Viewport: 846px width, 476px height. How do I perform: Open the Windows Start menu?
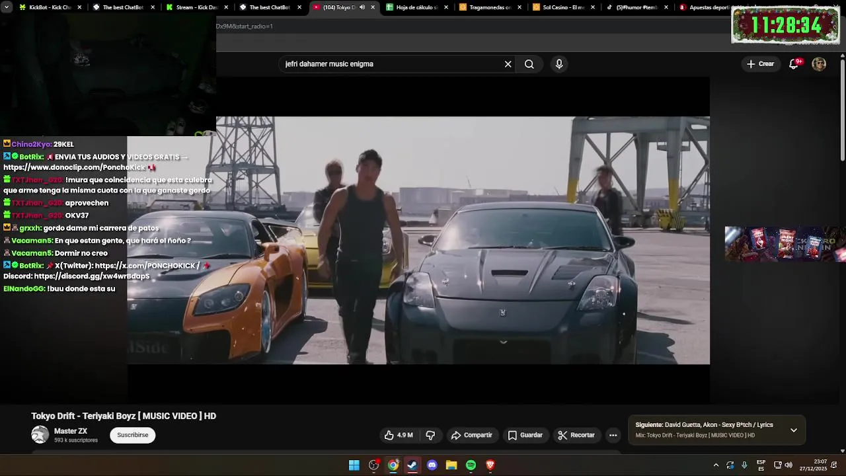354,465
